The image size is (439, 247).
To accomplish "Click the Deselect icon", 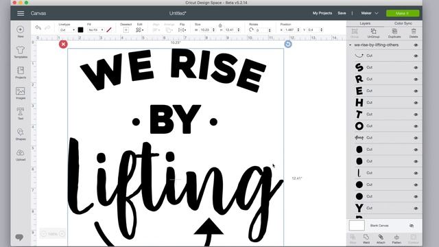I will [126, 30].
